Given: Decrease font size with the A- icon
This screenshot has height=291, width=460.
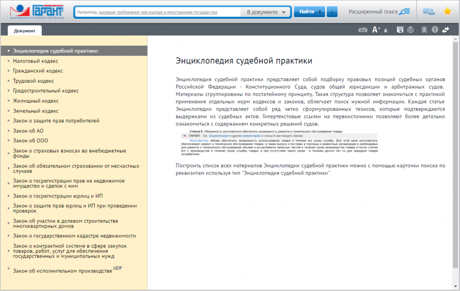Looking at the screenshot, I should pos(386,30).
